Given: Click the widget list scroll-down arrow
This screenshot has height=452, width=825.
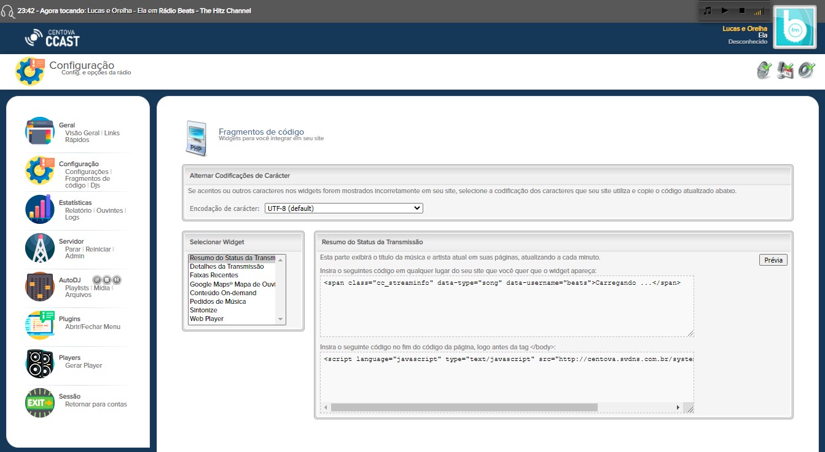Looking at the screenshot, I should [281, 319].
